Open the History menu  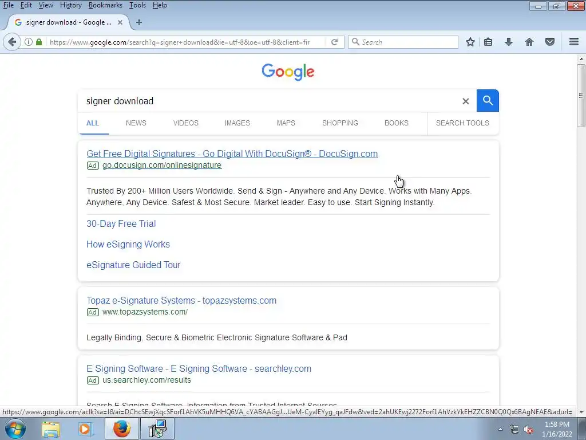(70, 5)
